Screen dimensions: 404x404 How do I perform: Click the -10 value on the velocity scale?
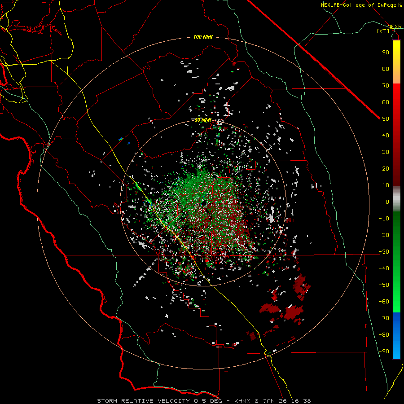click(x=384, y=219)
